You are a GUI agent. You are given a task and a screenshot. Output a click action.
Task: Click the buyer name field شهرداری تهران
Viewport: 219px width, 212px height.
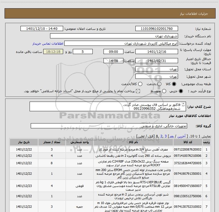tap(114, 36)
